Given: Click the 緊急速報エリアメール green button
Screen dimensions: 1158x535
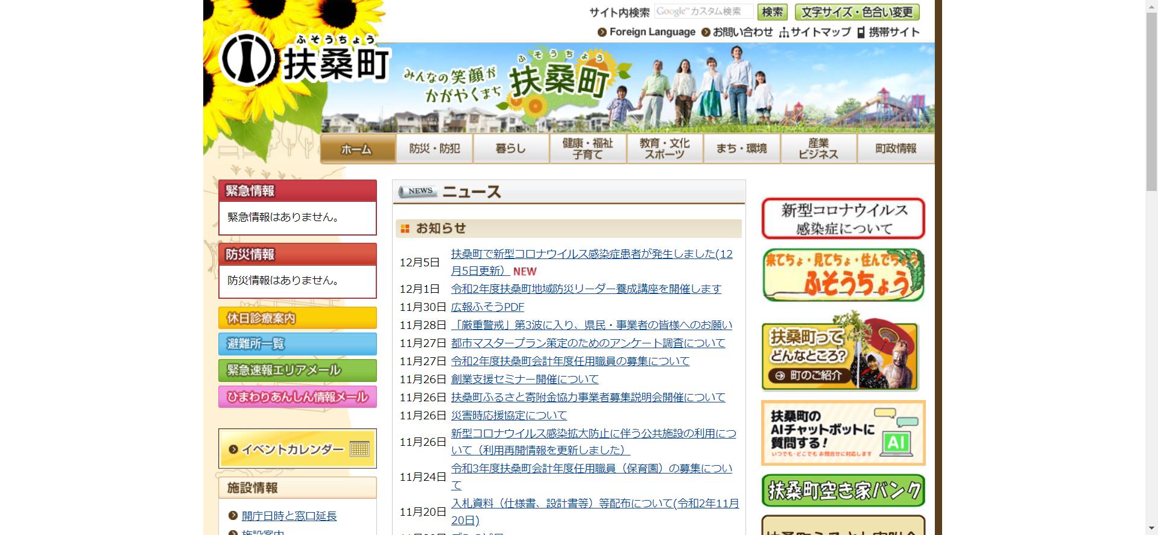Looking at the screenshot, I should 297,370.
